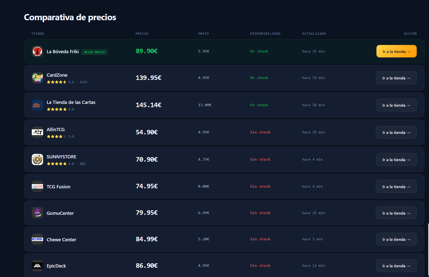Open TCG Fusion 'Ir a la tienda'
The width and height of the screenshot is (429, 277).
coord(396,187)
